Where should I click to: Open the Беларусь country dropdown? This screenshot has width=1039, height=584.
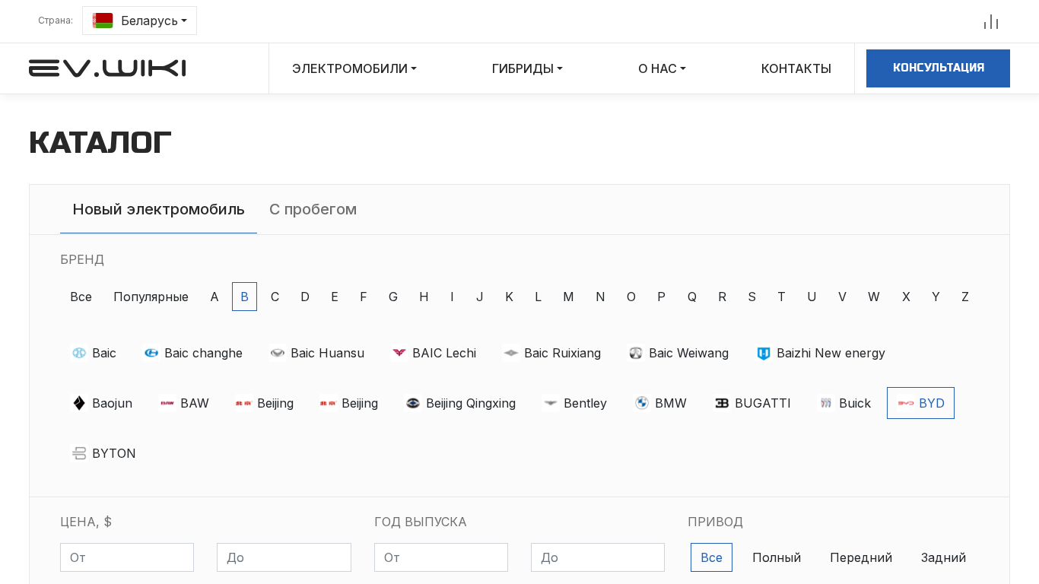click(x=139, y=21)
